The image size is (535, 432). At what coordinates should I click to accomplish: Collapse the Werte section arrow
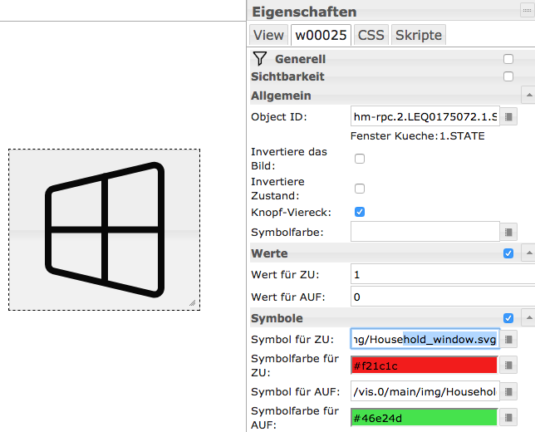527,253
